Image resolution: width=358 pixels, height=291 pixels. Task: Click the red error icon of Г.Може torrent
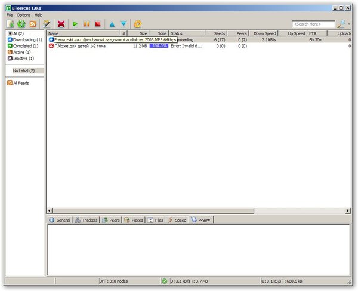pyautogui.click(x=51, y=46)
